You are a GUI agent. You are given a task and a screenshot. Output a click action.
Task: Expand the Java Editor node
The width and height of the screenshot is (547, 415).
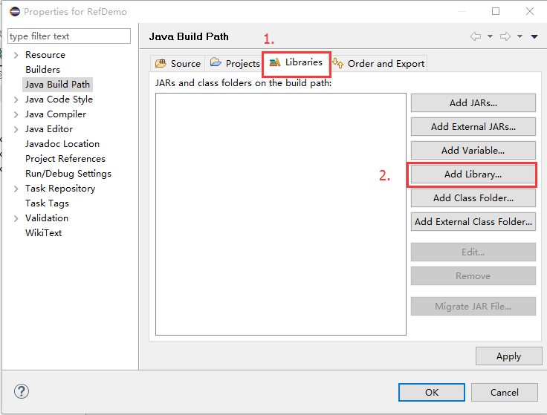16,129
